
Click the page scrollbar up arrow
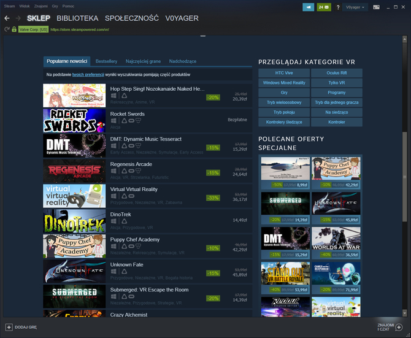pyautogui.click(x=404, y=39)
